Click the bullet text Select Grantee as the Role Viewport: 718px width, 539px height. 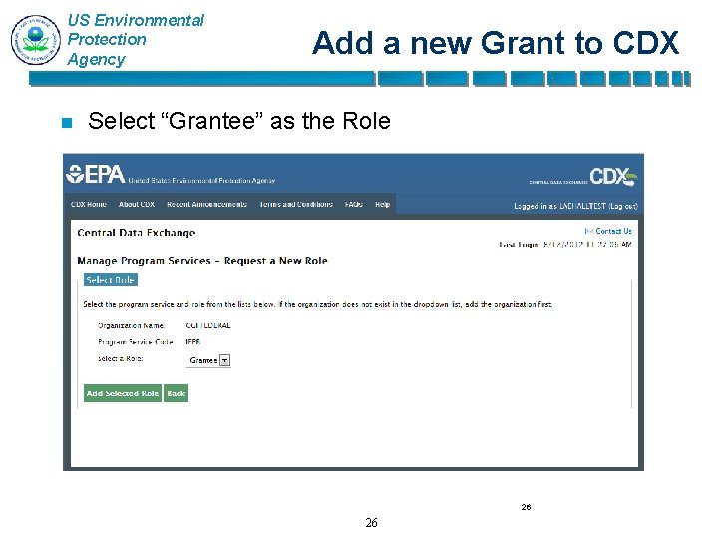(239, 121)
